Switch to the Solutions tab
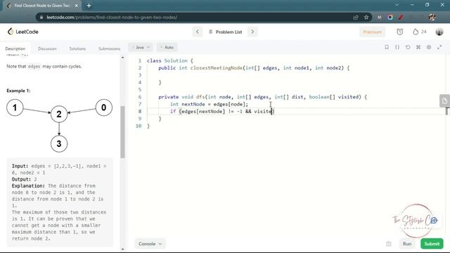This screenshot has height=253, width=450. pyautogui.click(x=77, y=48)
